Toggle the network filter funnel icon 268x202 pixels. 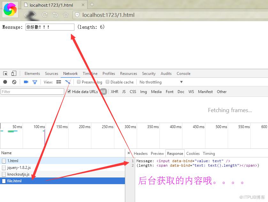click(35, 82)
